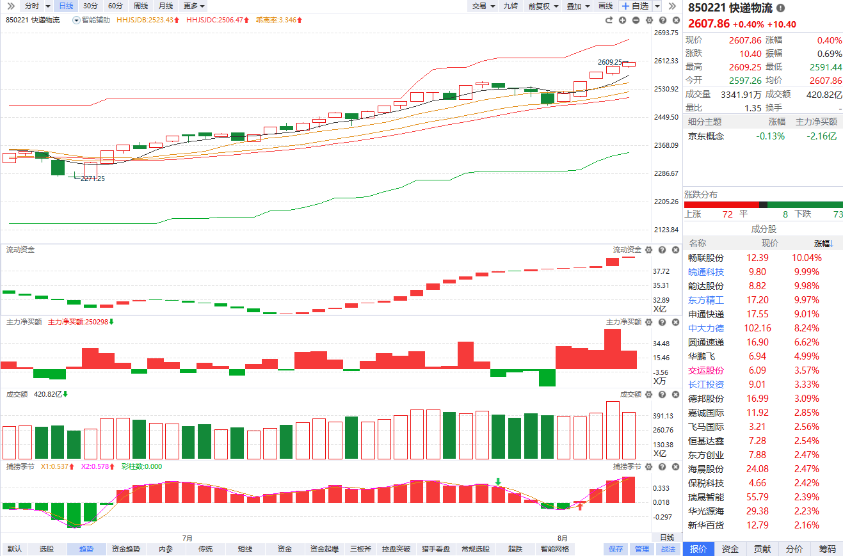843x556 pixels.
Task: Open 叠加 overlay dropdown
Action: tap(579, 6)
